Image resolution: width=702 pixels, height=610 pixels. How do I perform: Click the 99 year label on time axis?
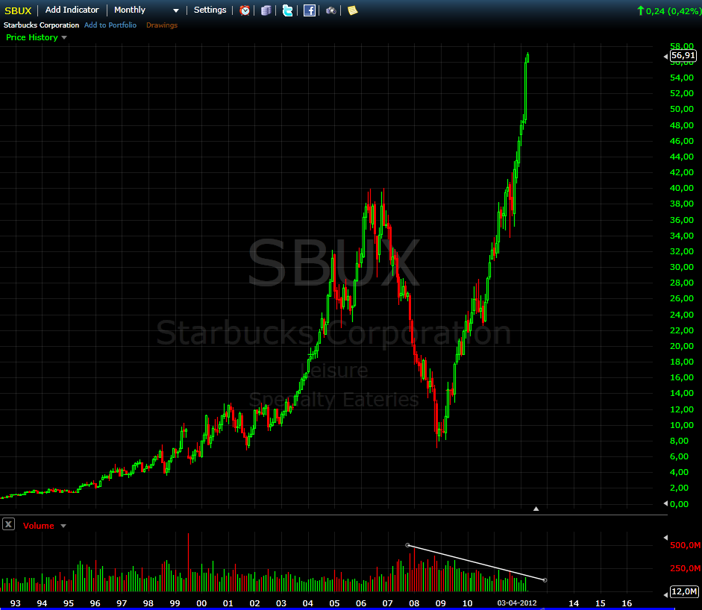(x=175, y=603)
